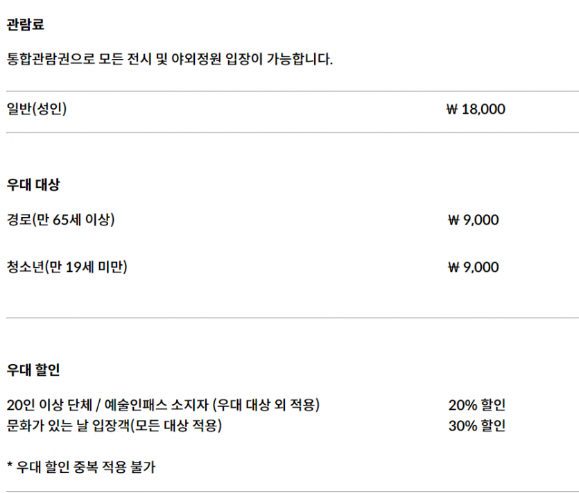Click the 우대 할인 중복 적용 불가 note

click(x=86, y=467)
